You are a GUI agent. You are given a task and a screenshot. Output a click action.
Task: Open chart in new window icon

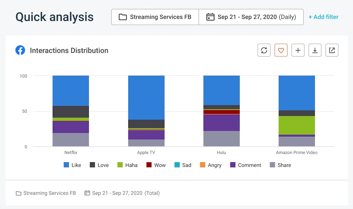pyautogui.click(x=332, y=50)
